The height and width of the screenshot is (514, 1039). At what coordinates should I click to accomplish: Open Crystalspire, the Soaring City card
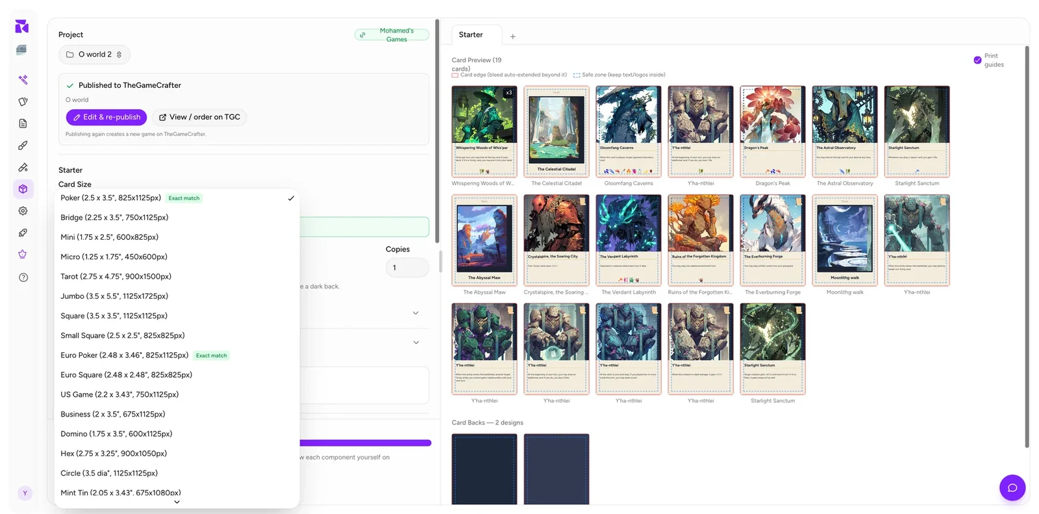(557, 240)
